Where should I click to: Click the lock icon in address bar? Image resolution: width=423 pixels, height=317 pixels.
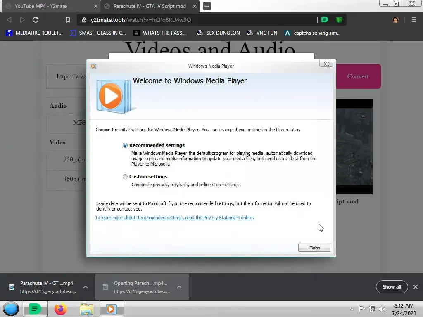pos(84,20)
